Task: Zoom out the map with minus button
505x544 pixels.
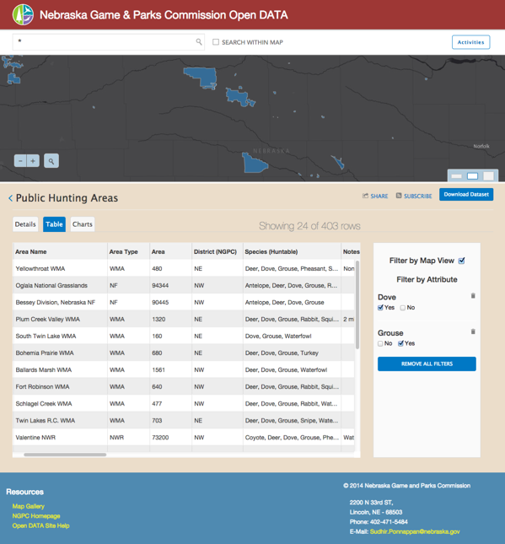Action: [x=20, y=161]
